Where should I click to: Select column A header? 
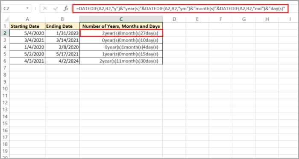27,19
